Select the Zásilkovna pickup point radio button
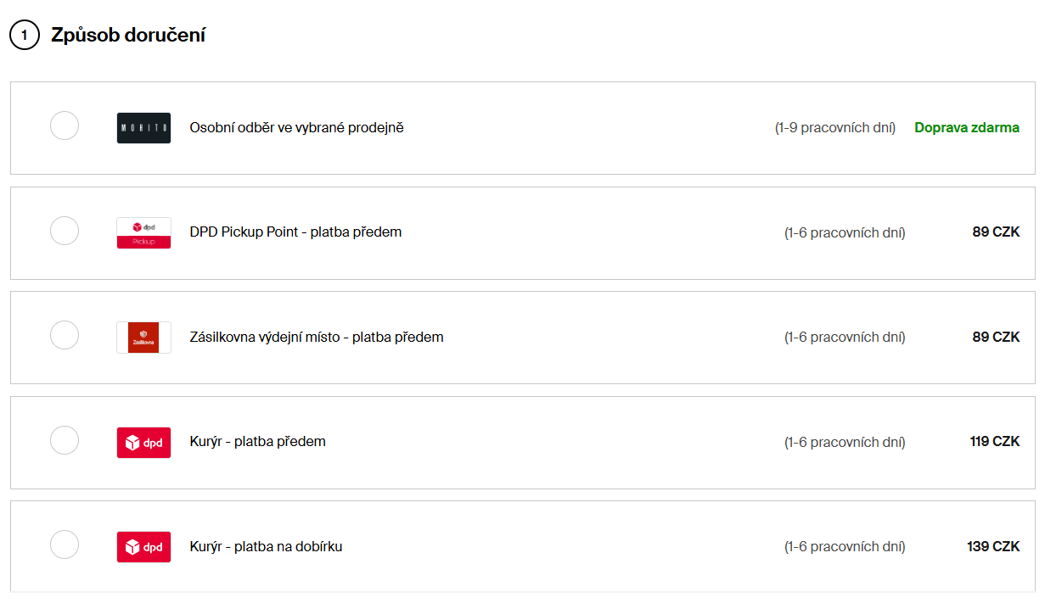The image size is (1045, 603). [x=65, y=335]
